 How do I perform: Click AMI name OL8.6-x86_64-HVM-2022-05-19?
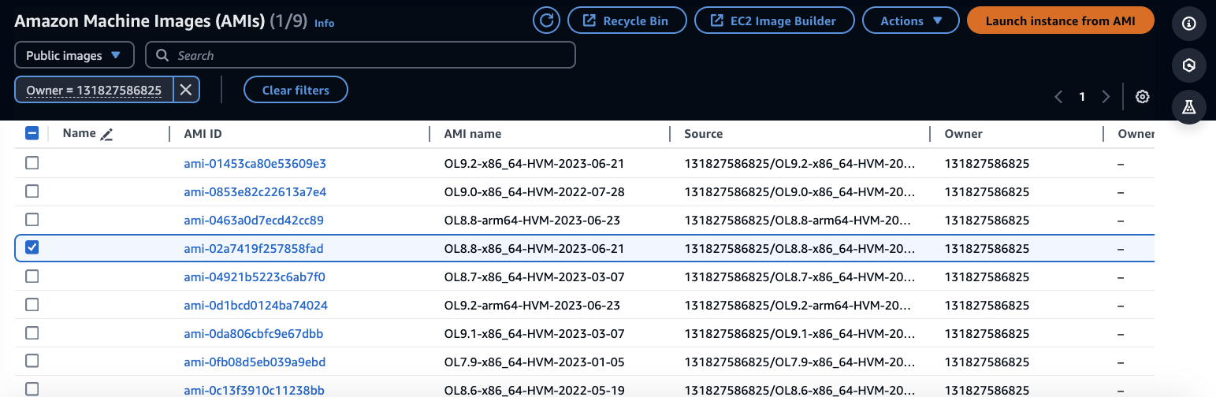(534, 391)
